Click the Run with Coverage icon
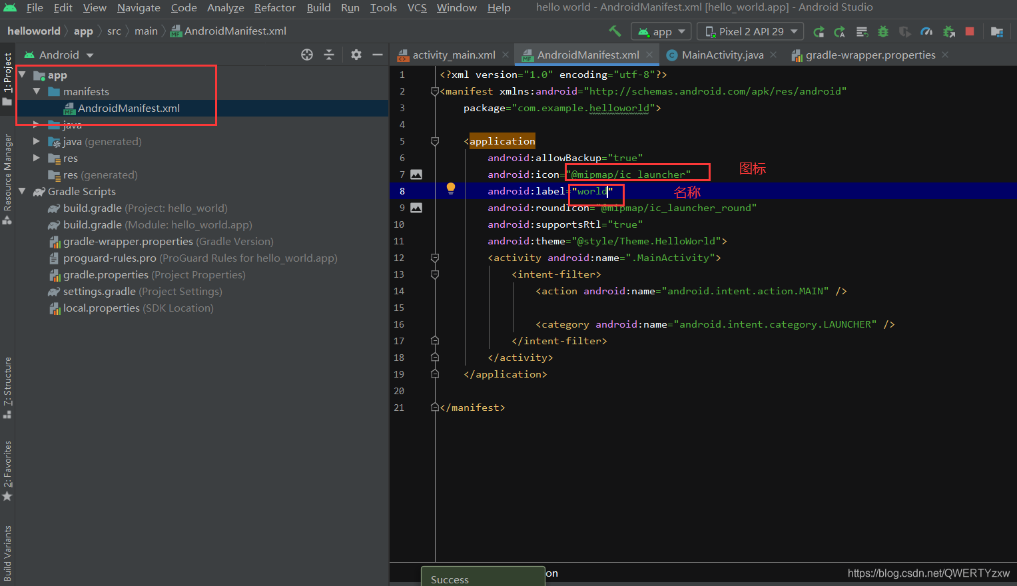The width and height of the screenshot is (1017, 586). click(904, 31)
